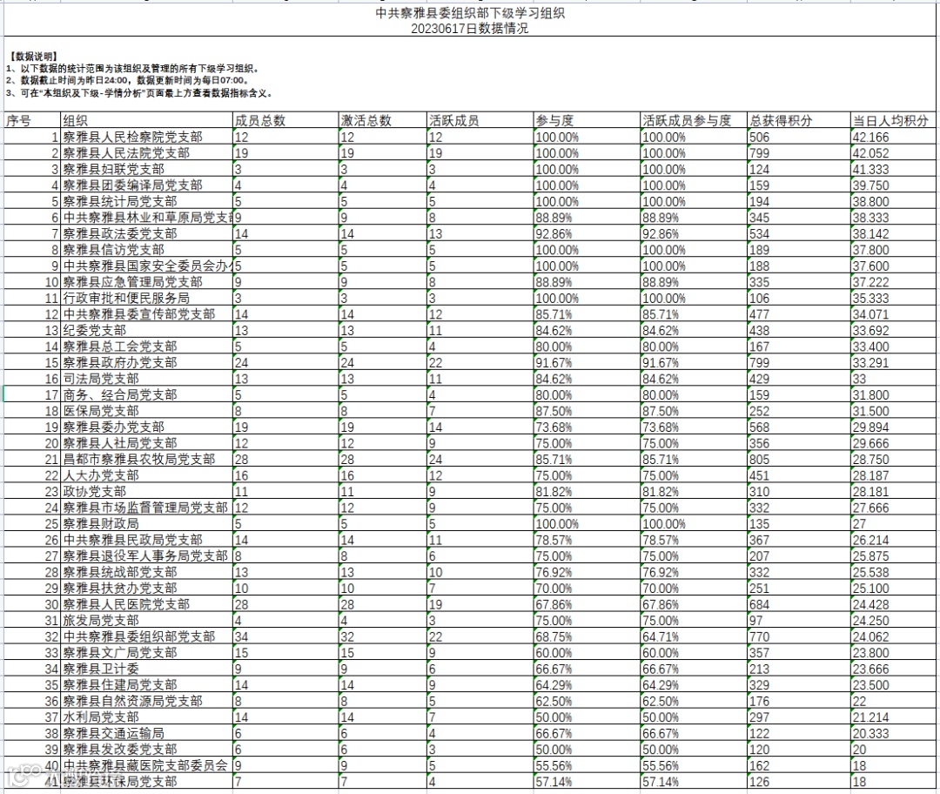This screenshot has width=940, height=794.
Task: Select the title cell 中共察雅县委组织部下级学习组织
Action: 470,13
